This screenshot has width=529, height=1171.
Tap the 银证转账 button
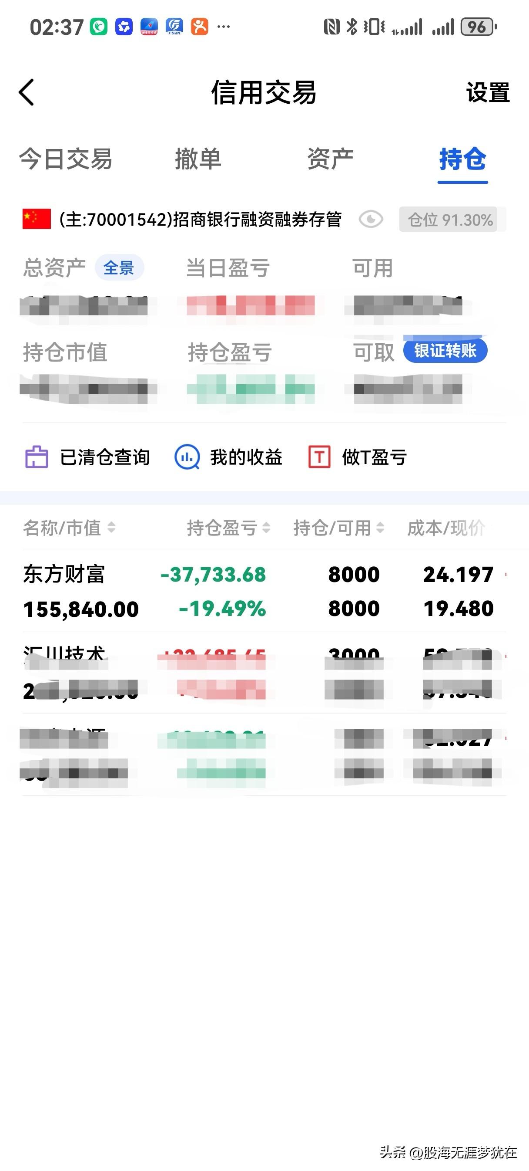[445, 351]
